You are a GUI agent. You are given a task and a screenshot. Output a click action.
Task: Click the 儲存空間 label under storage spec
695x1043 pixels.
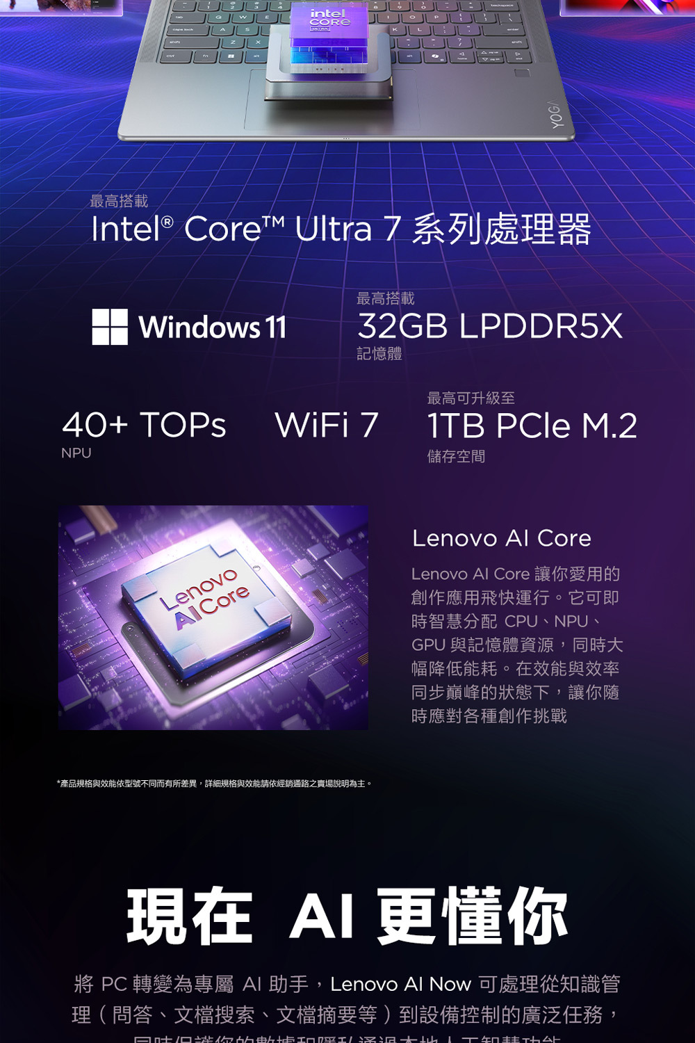456,456
